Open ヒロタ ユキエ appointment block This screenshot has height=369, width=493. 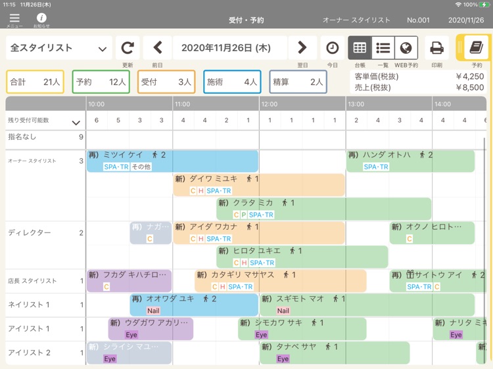(x=302, y=257)
